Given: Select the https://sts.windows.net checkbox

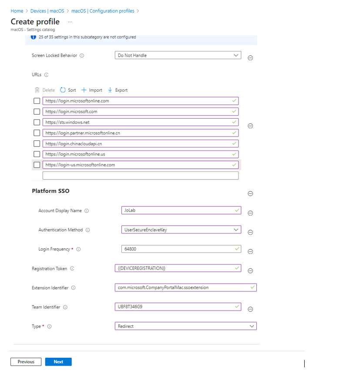Looking at the screenshot, I should [37, 122].
